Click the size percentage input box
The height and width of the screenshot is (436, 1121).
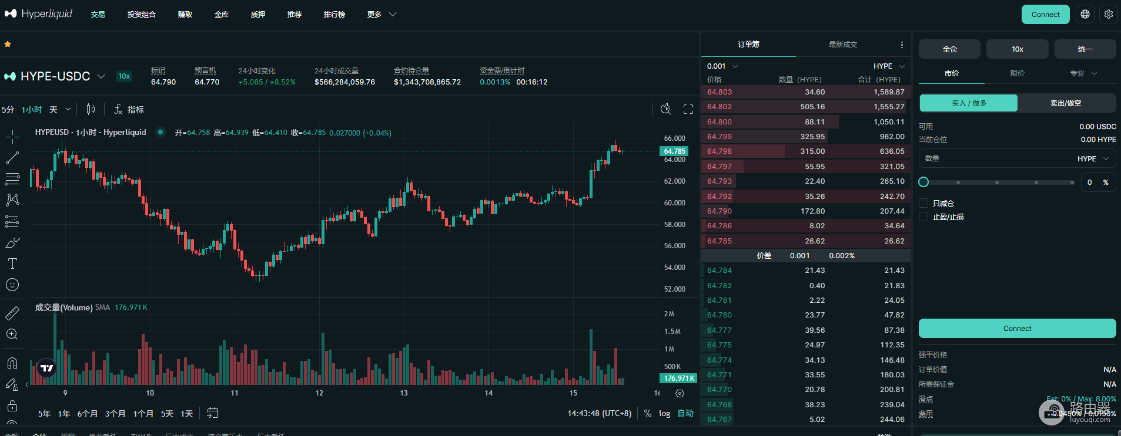coord(1097,182)
